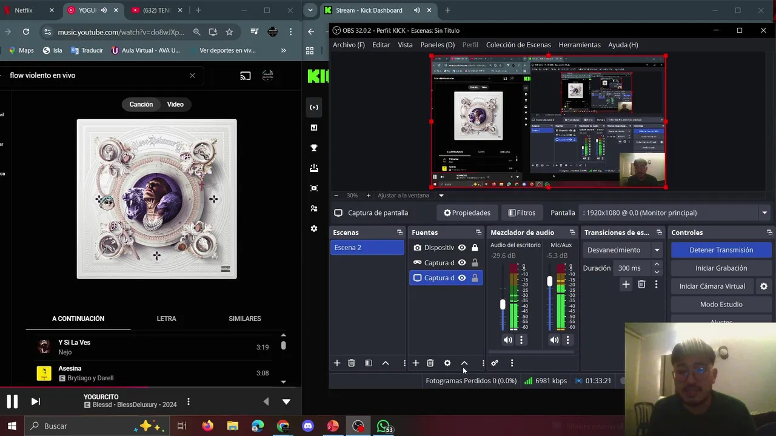Viewport: 776px width, 436px height.
Task: Decrease transition duration with down arrow
Action: click(657, 271)
